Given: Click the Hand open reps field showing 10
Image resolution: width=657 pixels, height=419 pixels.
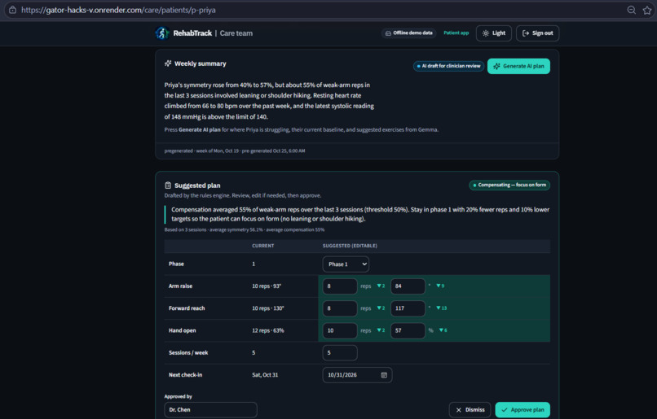Looking at the screenshot, I should (340, 330).
